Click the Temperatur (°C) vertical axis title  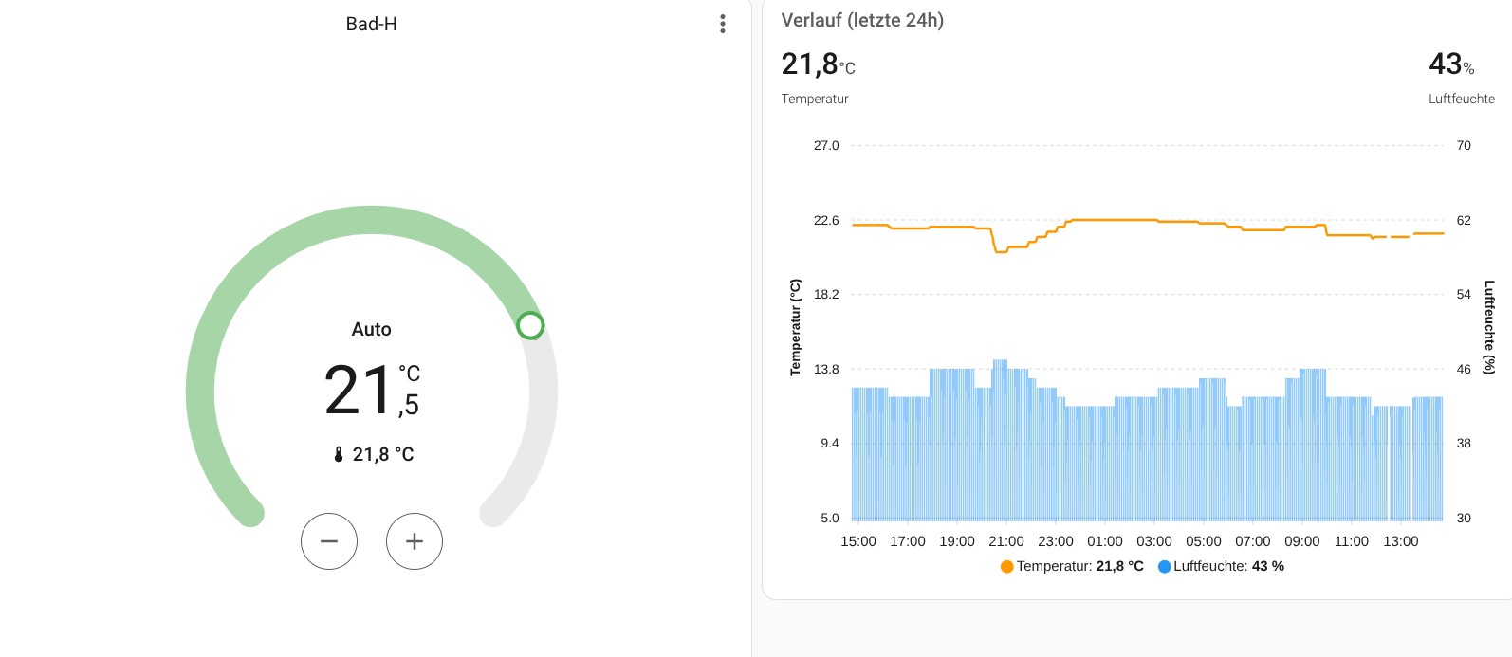tap(796, 327)
